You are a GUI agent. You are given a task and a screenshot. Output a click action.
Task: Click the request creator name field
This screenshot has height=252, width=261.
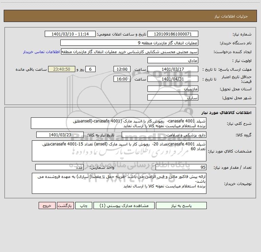tap(130, 51)
